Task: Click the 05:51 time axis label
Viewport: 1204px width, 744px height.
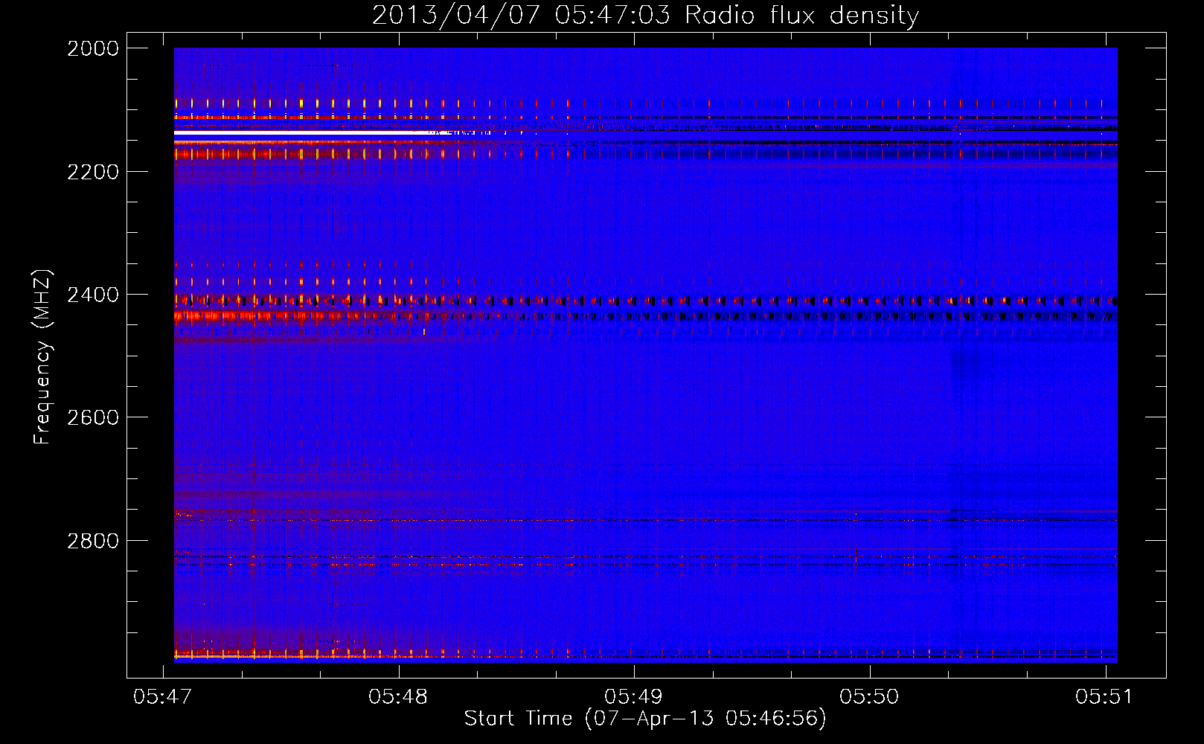Action: tap(1104, 696)
